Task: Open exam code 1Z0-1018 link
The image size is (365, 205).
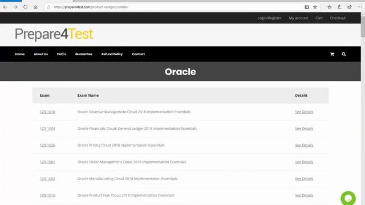Action: pyautogui.click(x=47, y=112)
